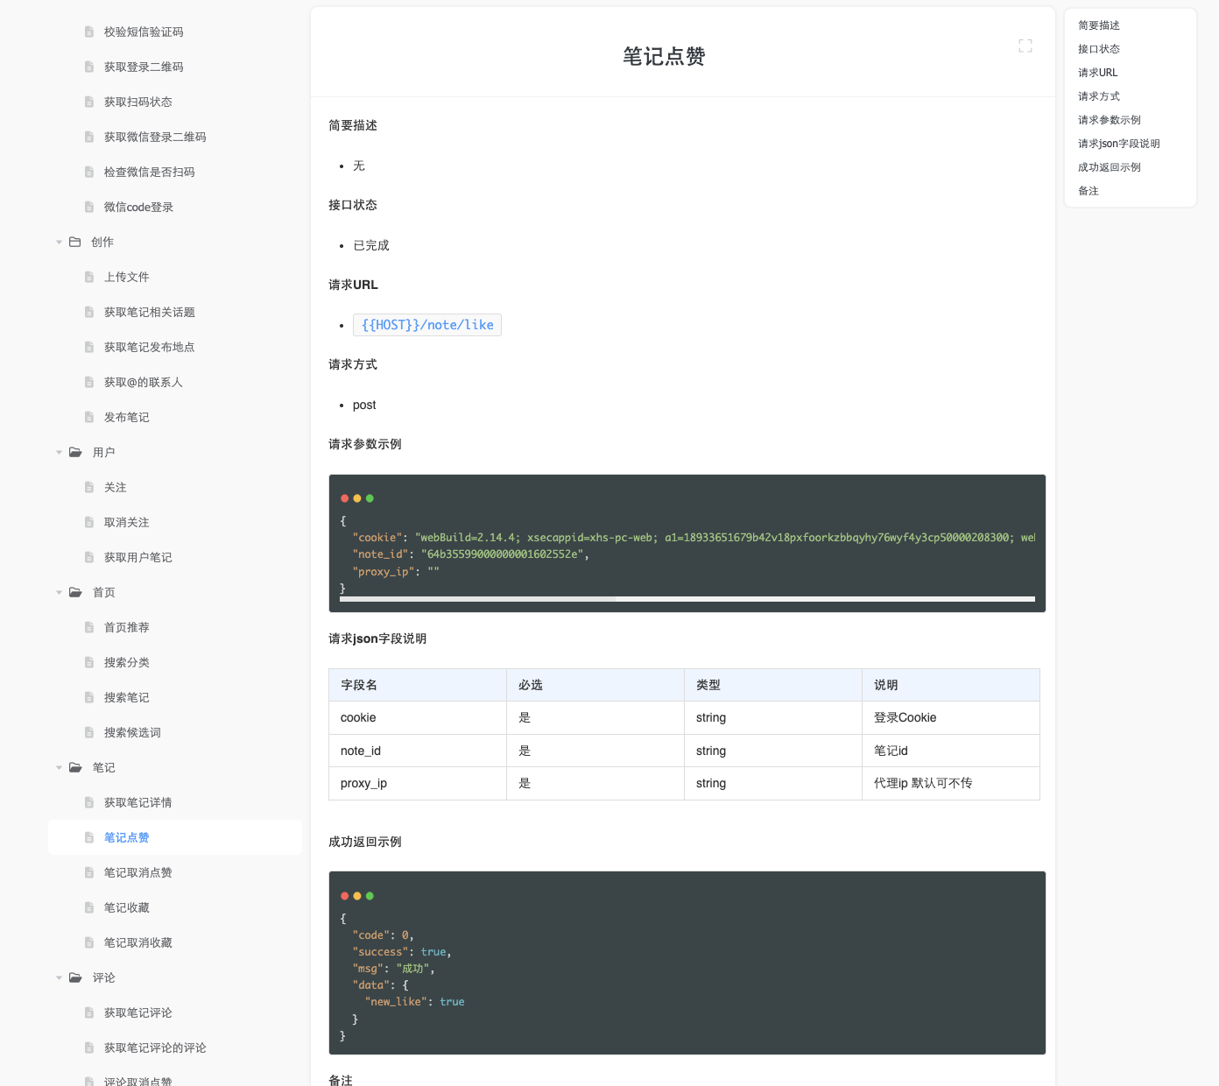Click document icon beside 上传文件
Screen dimensions: 1219x1086
89,277
